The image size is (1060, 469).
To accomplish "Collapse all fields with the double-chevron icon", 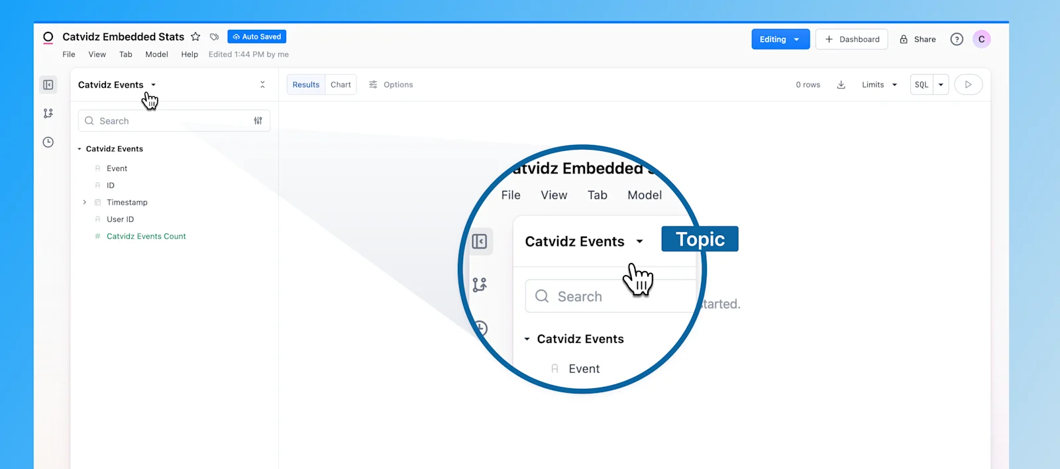I will [x=262, y=85].
